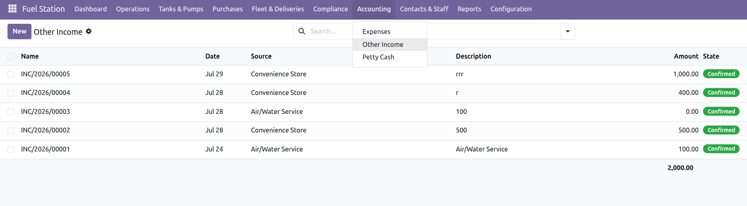Open the Other Income settings gear
Viewport: 747px width, 206px height.
click(89, 31)
